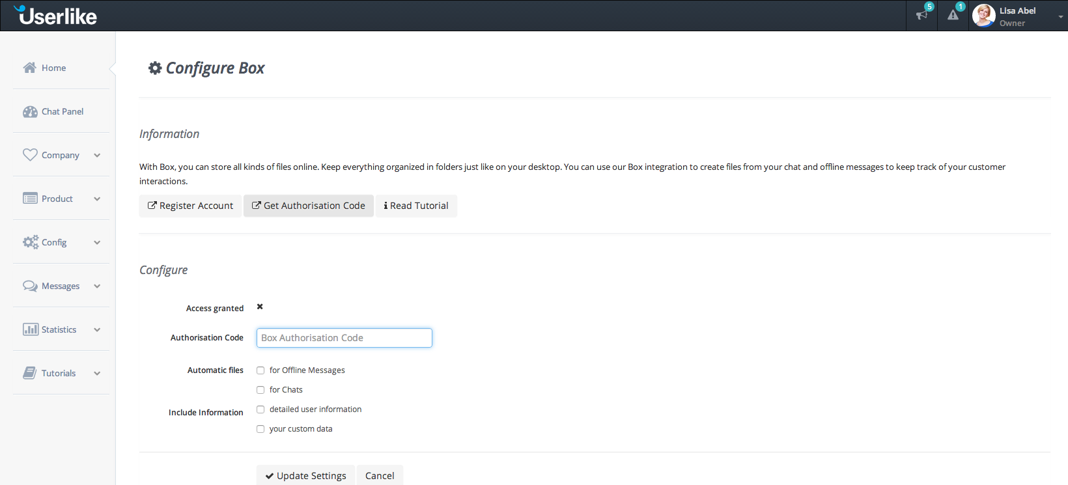
Task: Click Lisa Abel's profile avatar
Action: [x=983, y=15]
